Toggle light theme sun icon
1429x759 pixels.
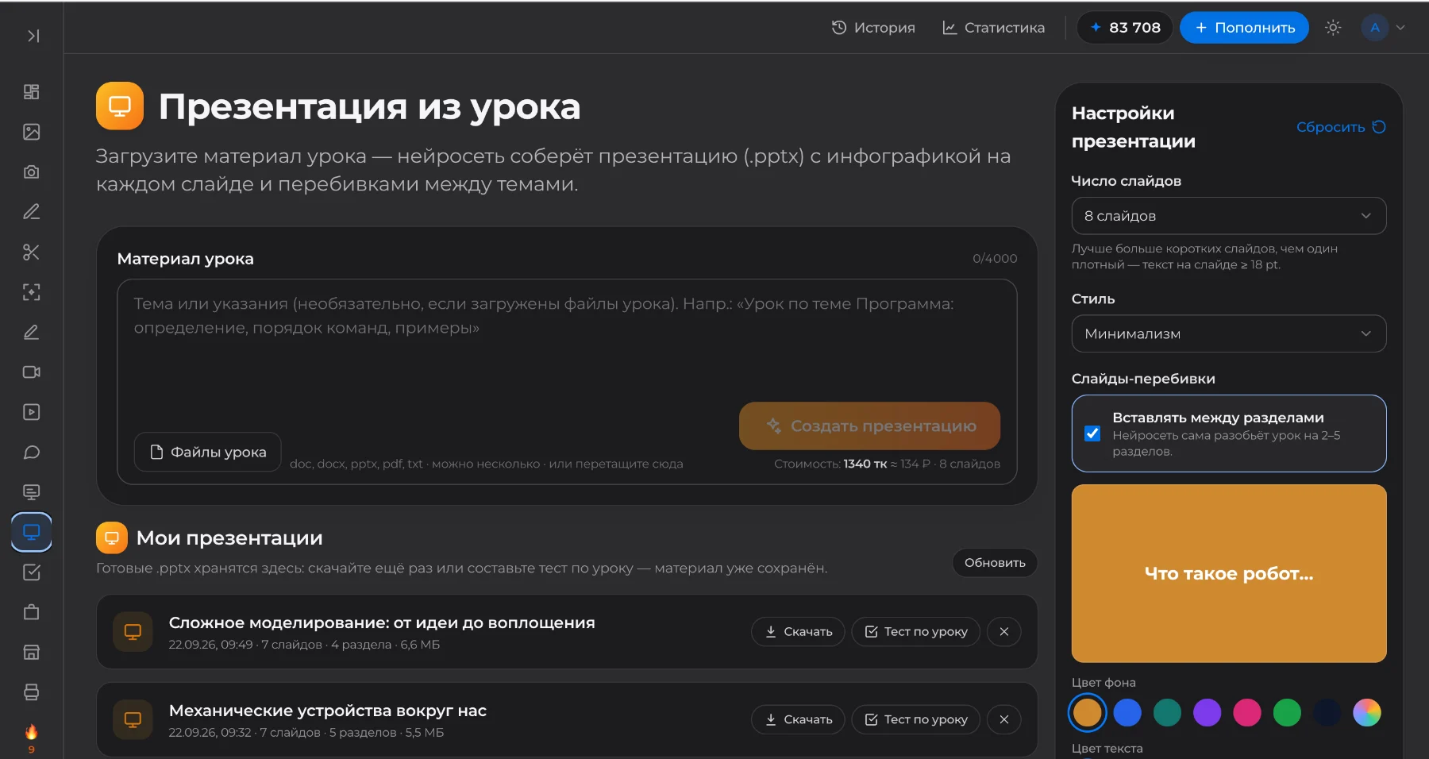click(x=1333, y=28)
